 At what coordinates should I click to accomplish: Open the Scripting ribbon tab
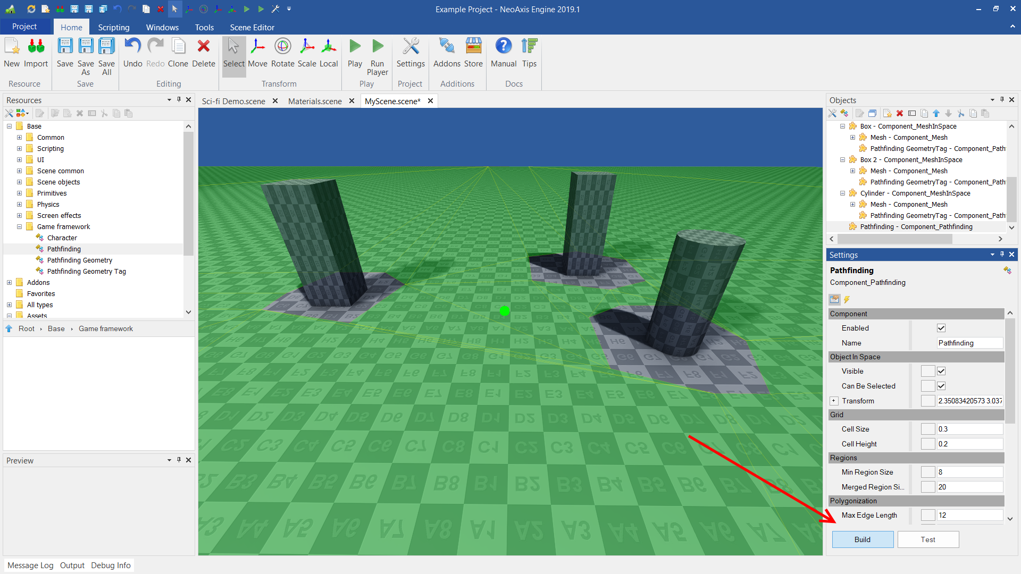[x=113, y=27]
